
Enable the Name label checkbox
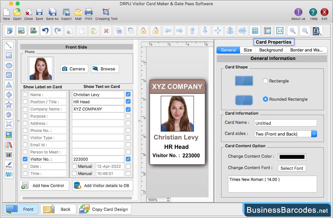point(25,94)
